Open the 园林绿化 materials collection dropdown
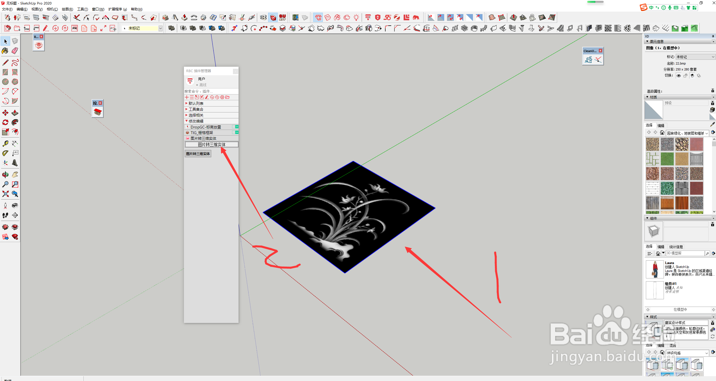The image size is (716, 381). coord(687,133)
